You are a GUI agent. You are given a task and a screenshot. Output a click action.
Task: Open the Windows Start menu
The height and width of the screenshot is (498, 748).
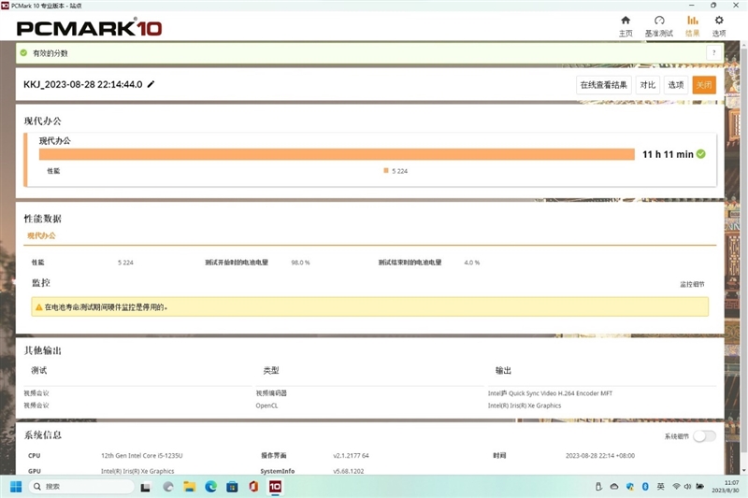click(x=16, y=487)
